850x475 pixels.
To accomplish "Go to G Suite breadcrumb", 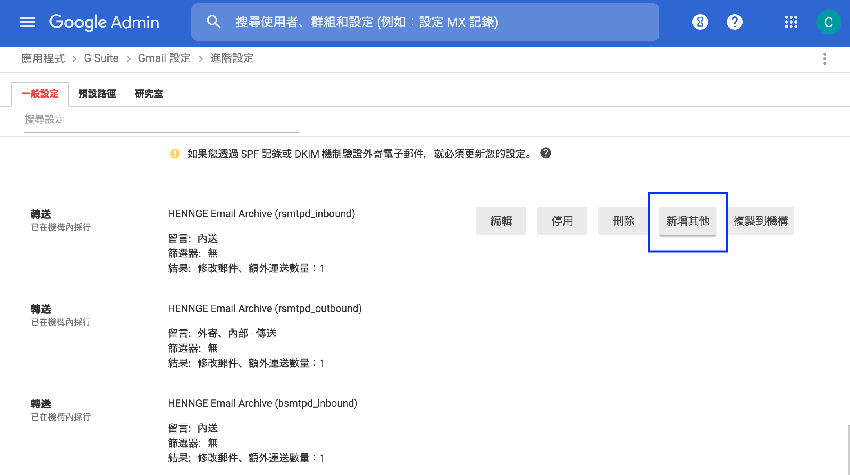I will point(101,58).
